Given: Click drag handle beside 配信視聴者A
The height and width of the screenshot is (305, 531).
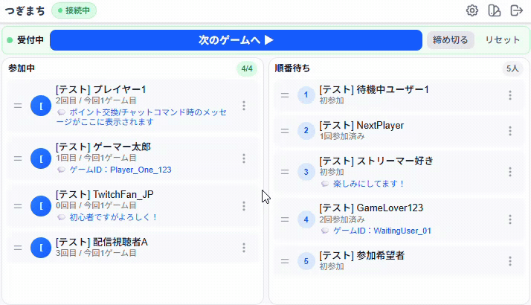Looking at the screenshot, I should click(x=18, y=248).
